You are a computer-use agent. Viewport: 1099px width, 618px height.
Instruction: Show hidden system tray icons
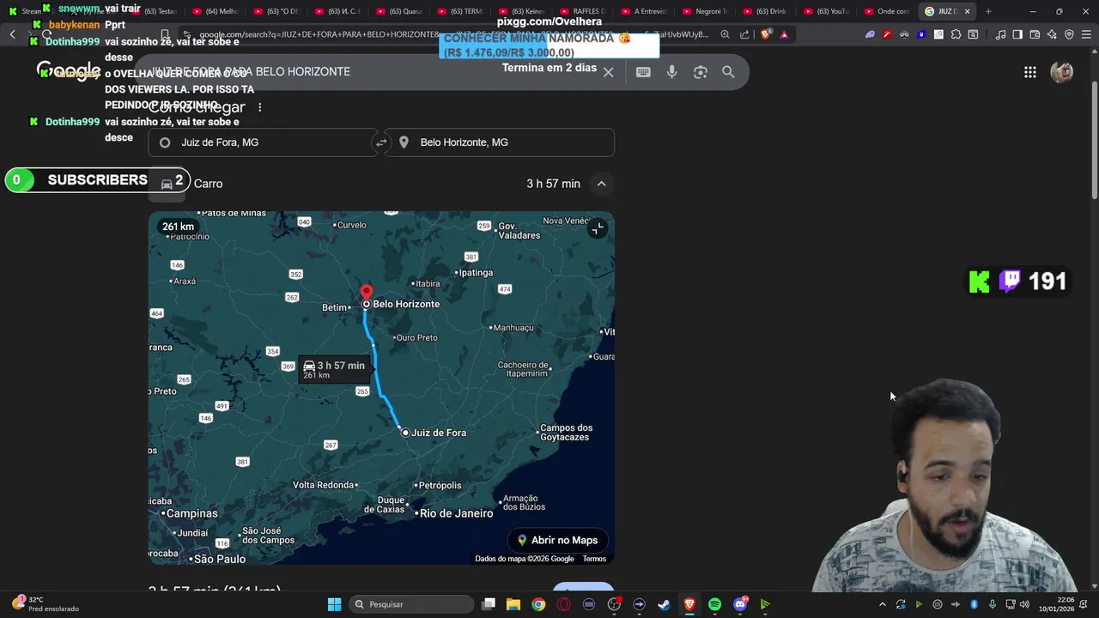click(882, 604)
